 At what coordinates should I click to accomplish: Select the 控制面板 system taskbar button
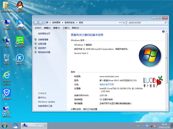click(34, 126)
